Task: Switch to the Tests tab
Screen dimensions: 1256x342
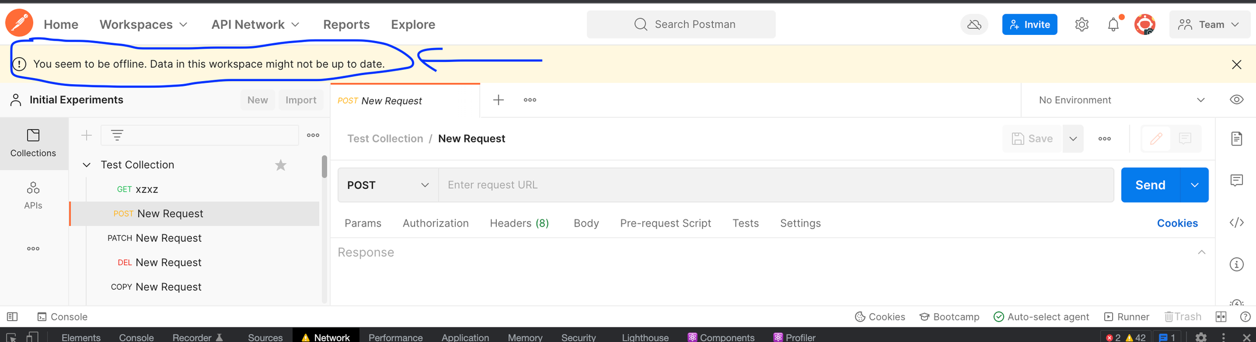Action: [x=745, y=224]
